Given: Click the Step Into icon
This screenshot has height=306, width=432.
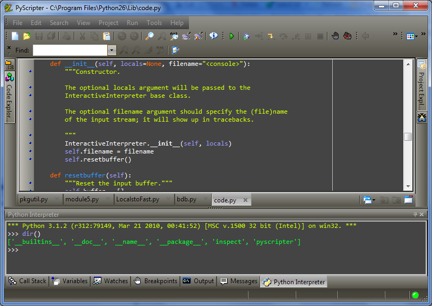Looking at the screenshot, I should [271, 36].
